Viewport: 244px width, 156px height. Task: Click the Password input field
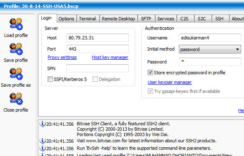210,62
